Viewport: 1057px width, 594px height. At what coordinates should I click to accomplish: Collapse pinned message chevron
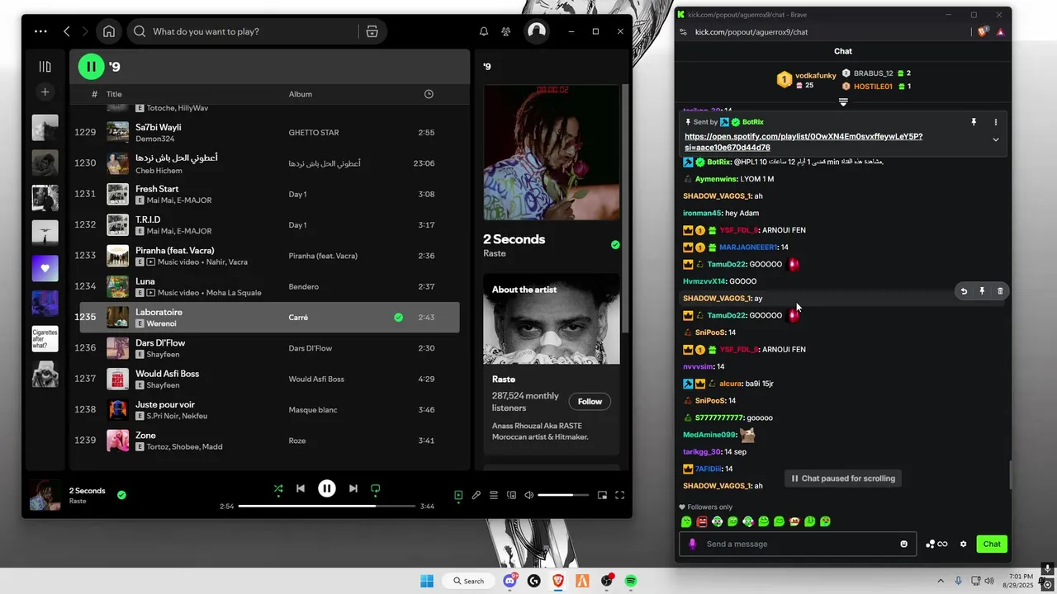pyautogui.click(x=995, y=139)
